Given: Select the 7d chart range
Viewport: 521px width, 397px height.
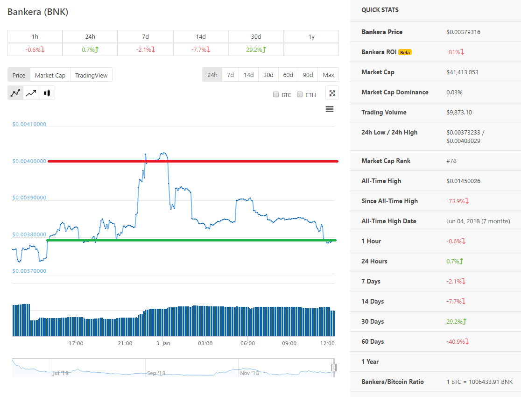Looking at the screenshot, I should (230, 75).
